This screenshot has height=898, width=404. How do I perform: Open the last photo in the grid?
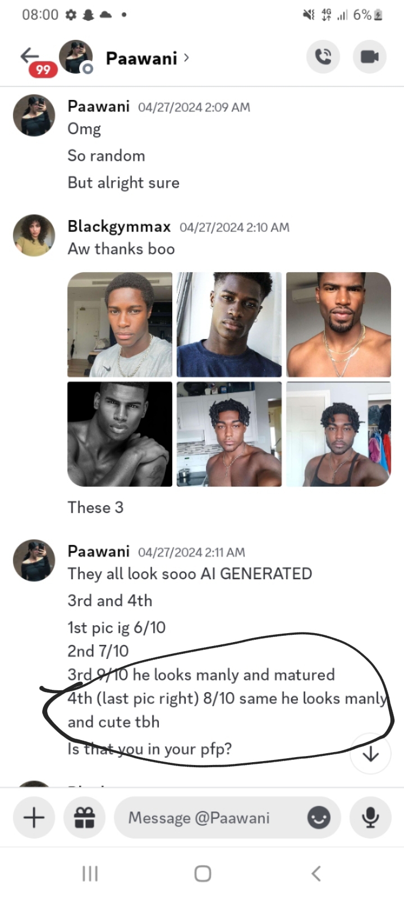pyautogui.click(x=338, y=434)
